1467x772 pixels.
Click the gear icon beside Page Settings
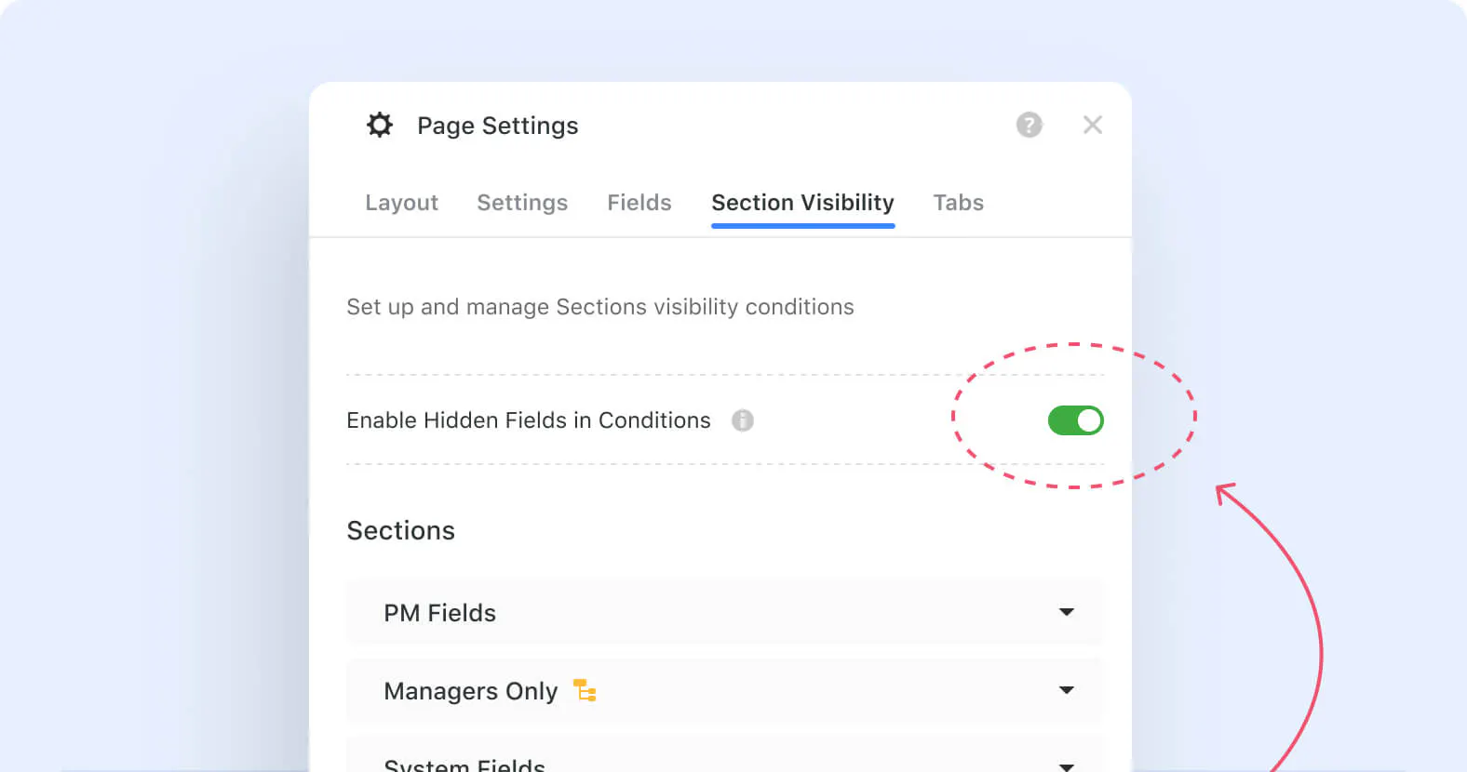pos(380,125)
